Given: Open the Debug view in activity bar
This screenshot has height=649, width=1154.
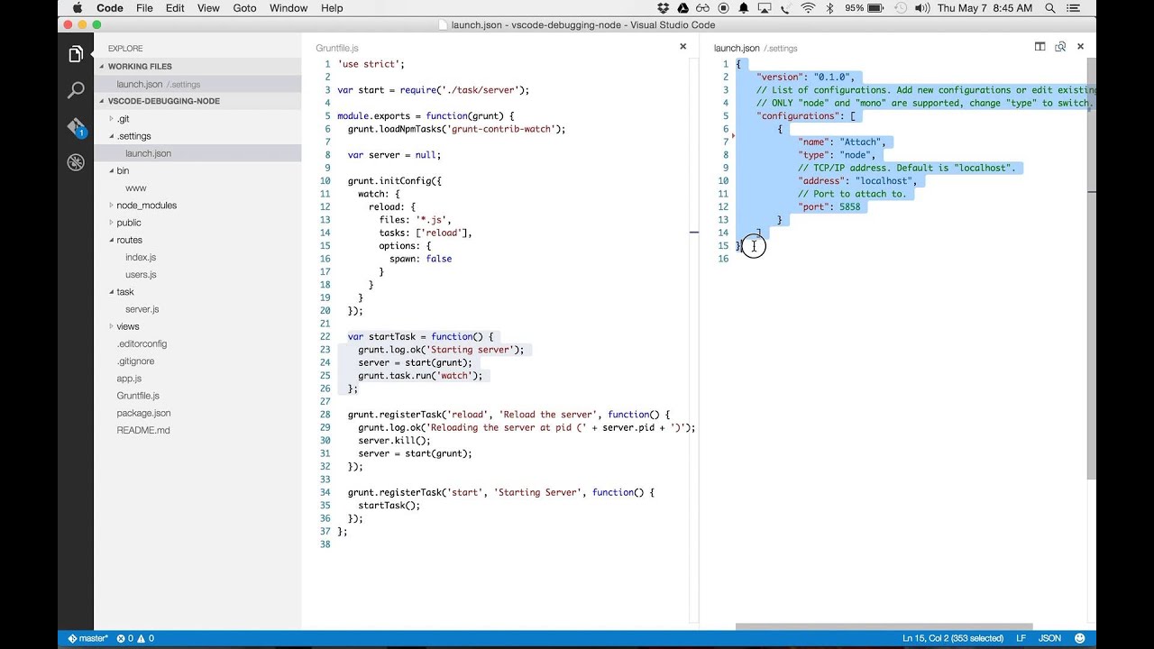Looking at the screenshot, I should click(x=76, y=162).
